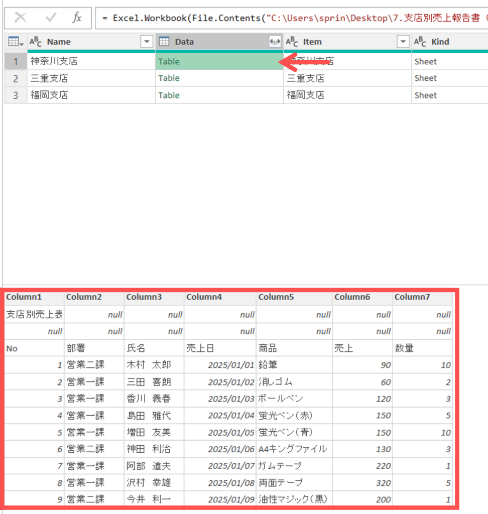The image size is (488, 514).
Task: Click the ABC data type icon for Item
Action: tap(292, 42)
